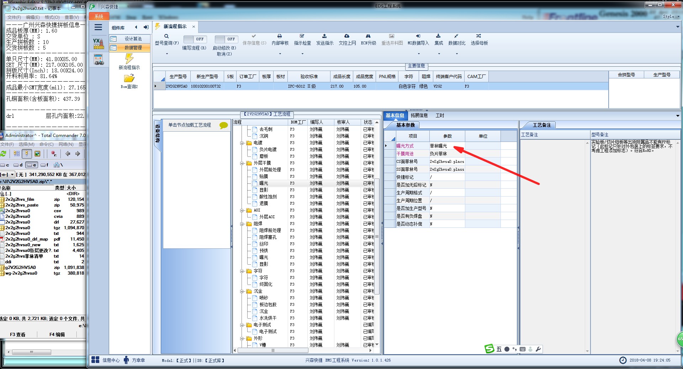Open dropdown under 指示检查

(x=302, y=54)
